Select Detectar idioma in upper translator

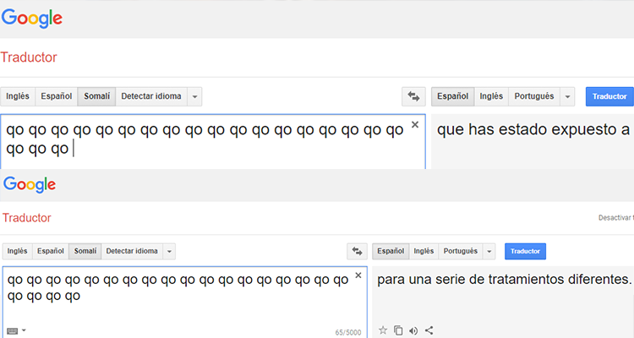click(151, 96)
